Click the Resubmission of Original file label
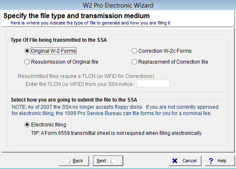 pos(64,62)
